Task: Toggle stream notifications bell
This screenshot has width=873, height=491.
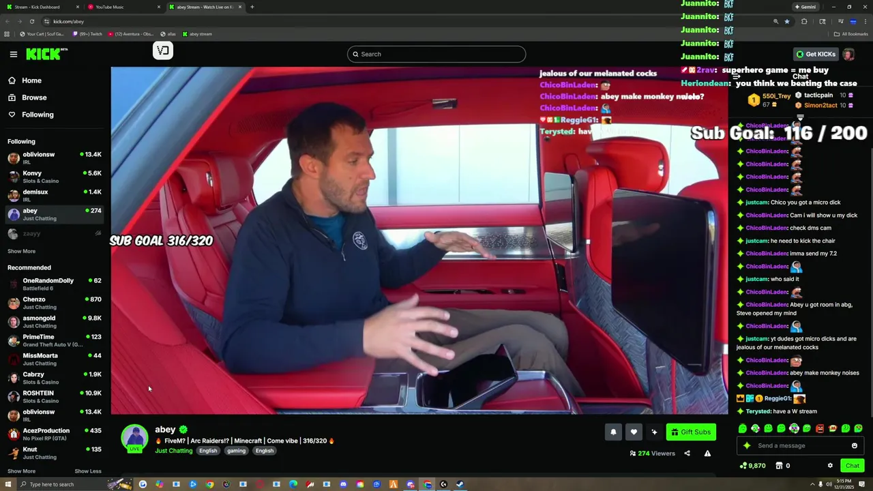Action: (x=613, y=432)
